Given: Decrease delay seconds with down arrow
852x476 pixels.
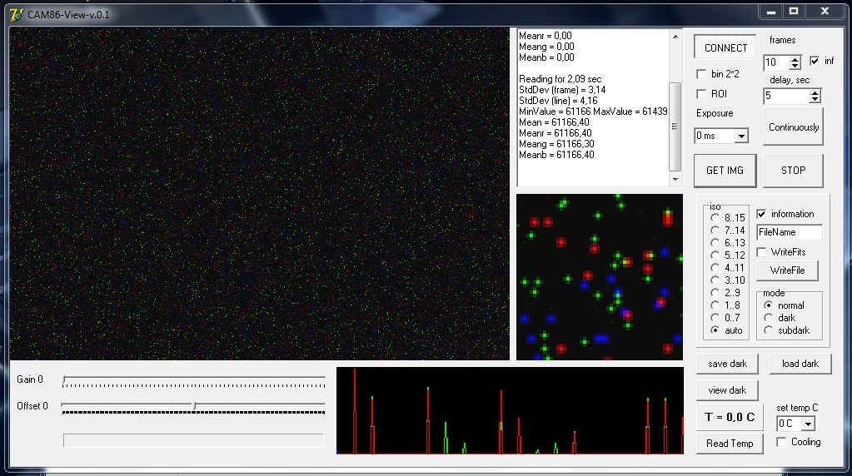Looking at the screenshot, I should [x=815, y=99].
